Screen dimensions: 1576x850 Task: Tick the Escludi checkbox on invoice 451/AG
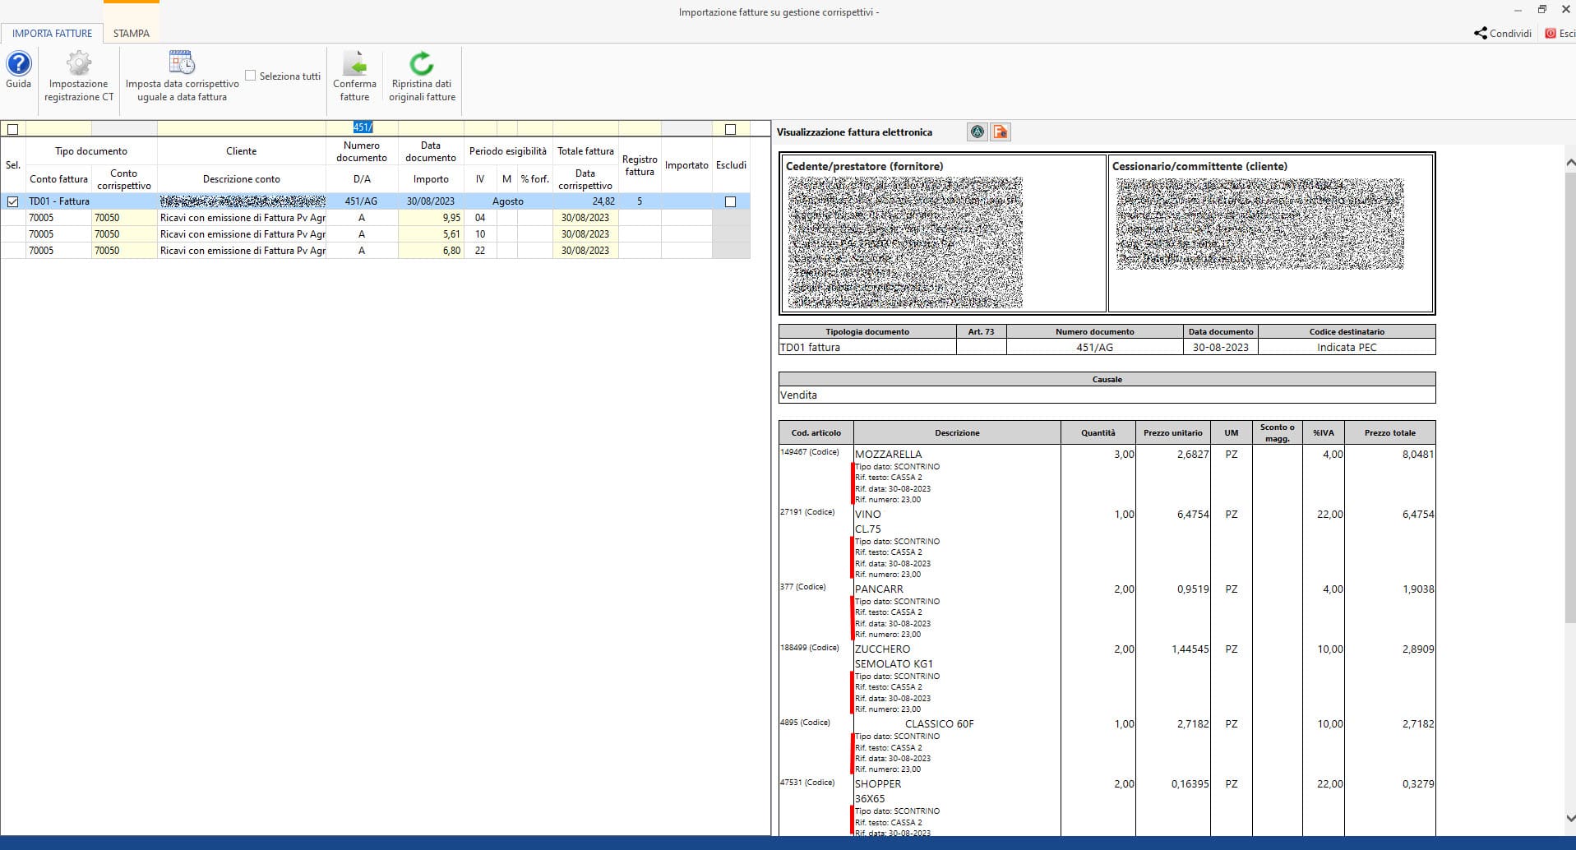[x=730, y=201]
